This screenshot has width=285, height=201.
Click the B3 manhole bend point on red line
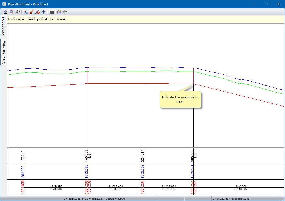(193, 84)
